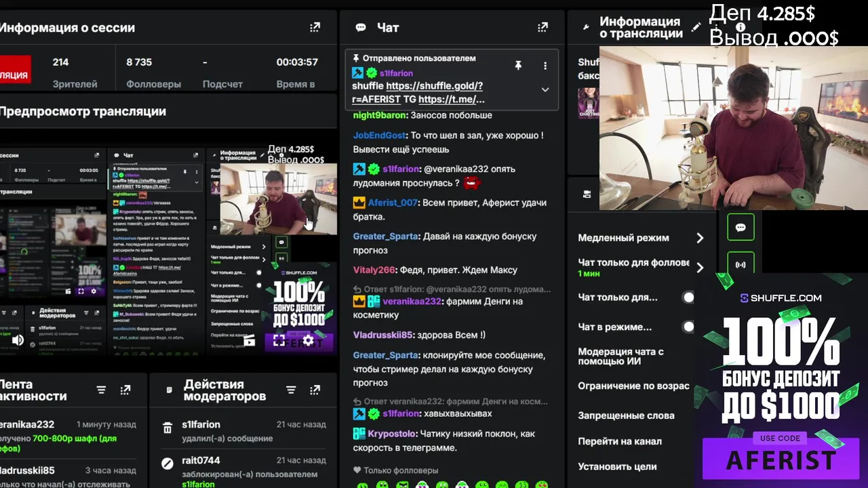The height and width of the screenshot is (488, 868).
Task: Open the Лента активности filter icon
Action: click(101, 390)
